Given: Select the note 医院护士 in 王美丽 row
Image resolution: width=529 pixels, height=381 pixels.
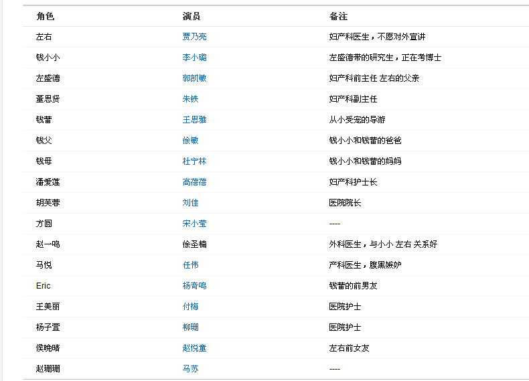Looking at the screenshot, I should tap(345, 307).
